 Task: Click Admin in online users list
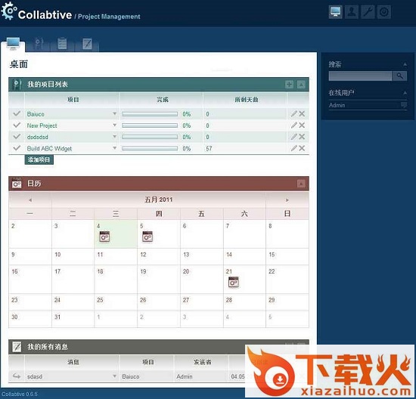337,106
